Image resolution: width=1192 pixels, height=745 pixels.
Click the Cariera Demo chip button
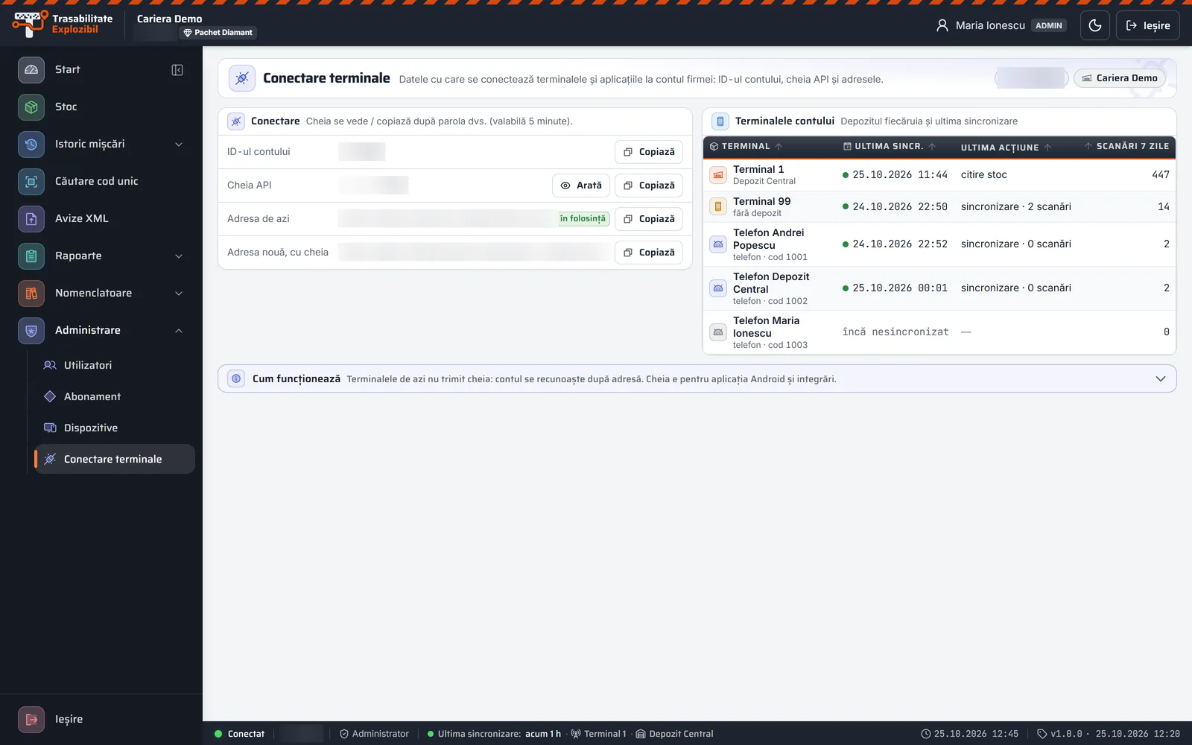pos(1120,77)
